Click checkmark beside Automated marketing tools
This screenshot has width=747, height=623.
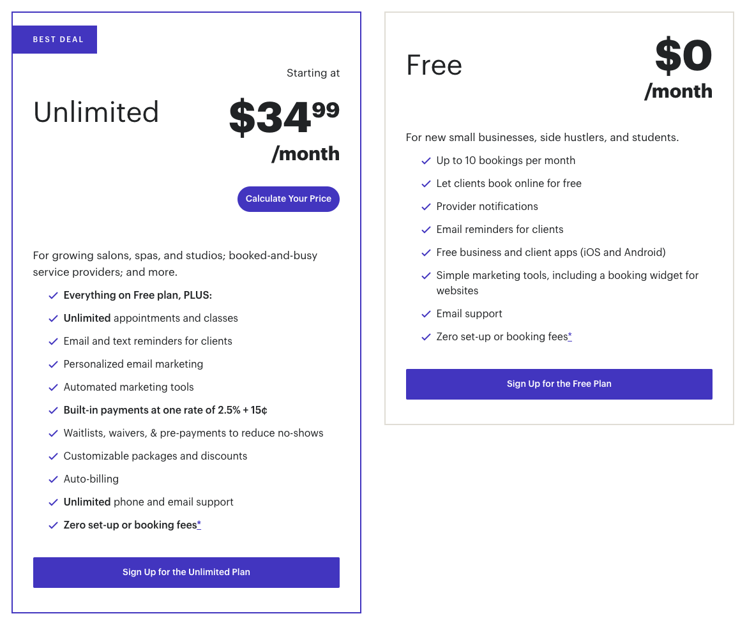click(x=54, y=387)
